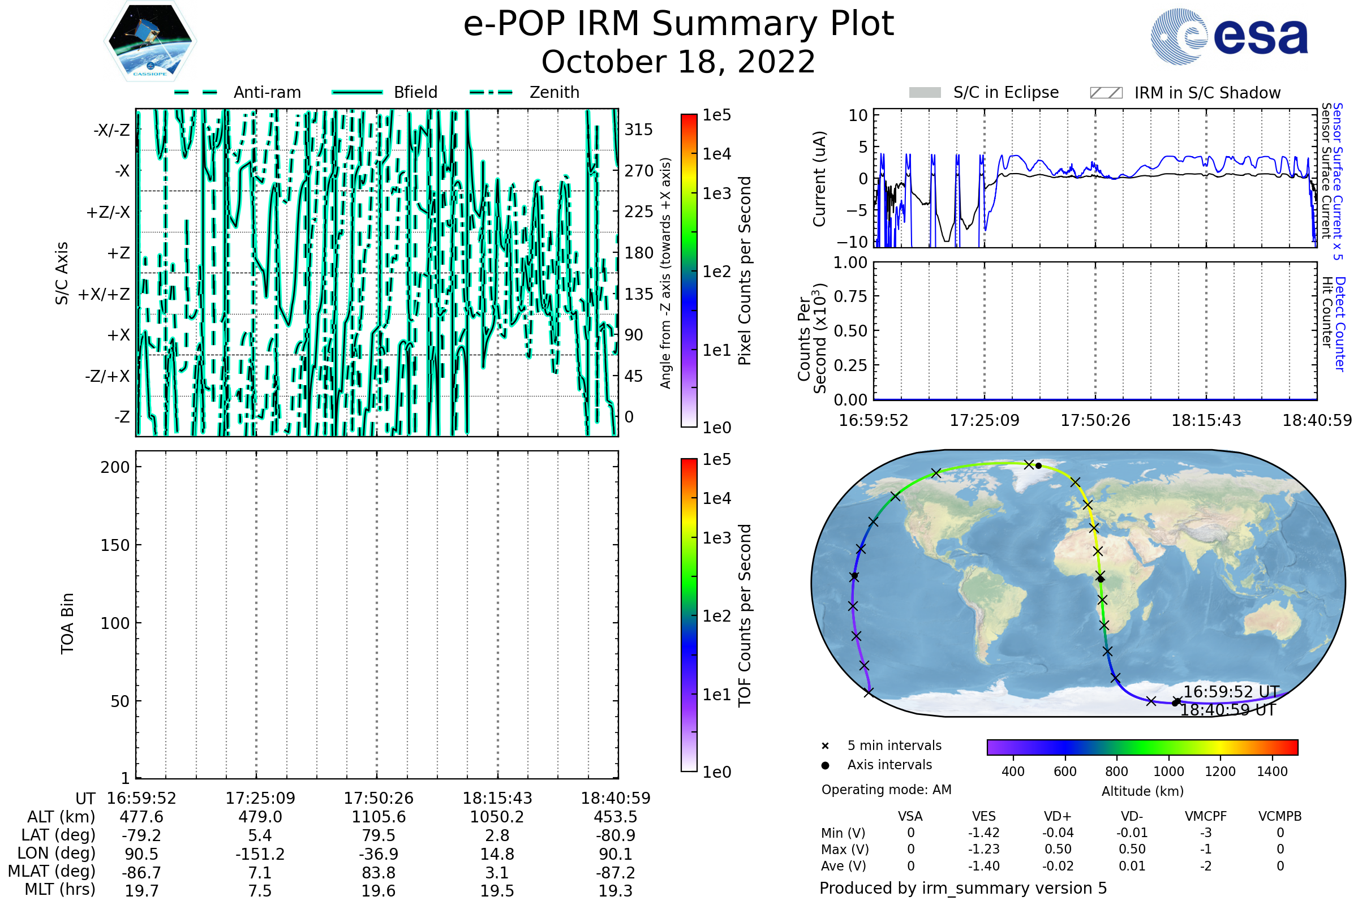Click the Anti-ram dashed line legend sample
The image size is (1358, 905).
tap(196, 92)
